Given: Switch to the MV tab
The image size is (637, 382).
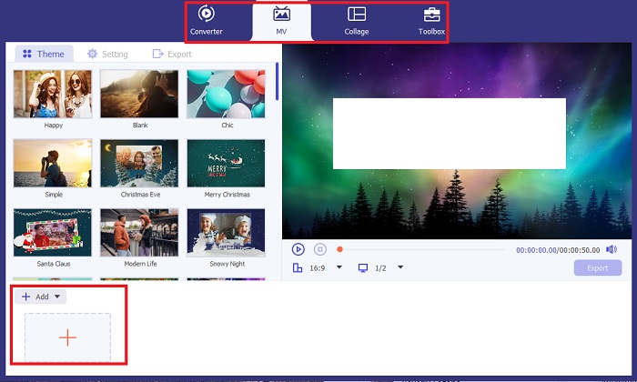Looking at the screenshot, I should coord(281,21).
